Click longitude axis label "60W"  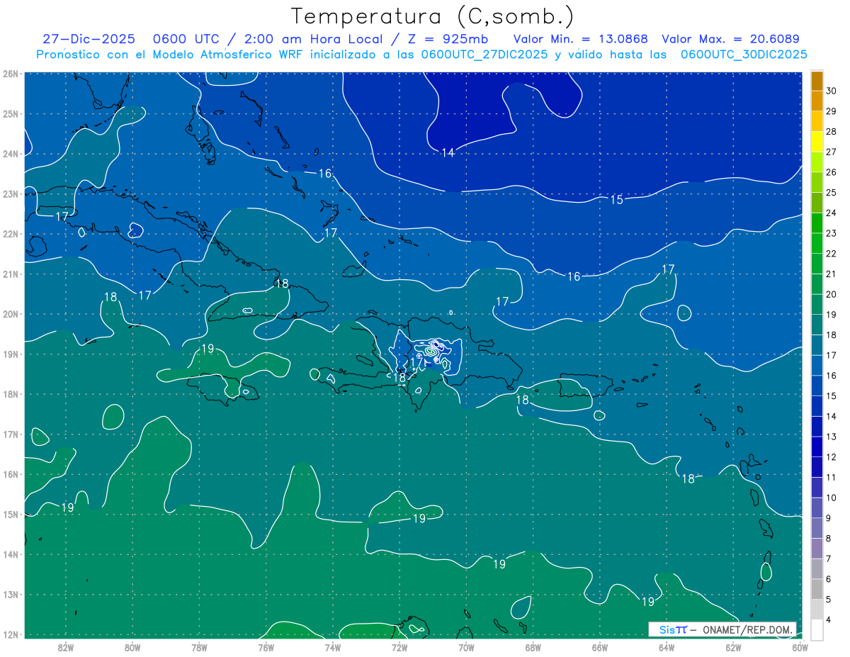[x=800, y=647]
